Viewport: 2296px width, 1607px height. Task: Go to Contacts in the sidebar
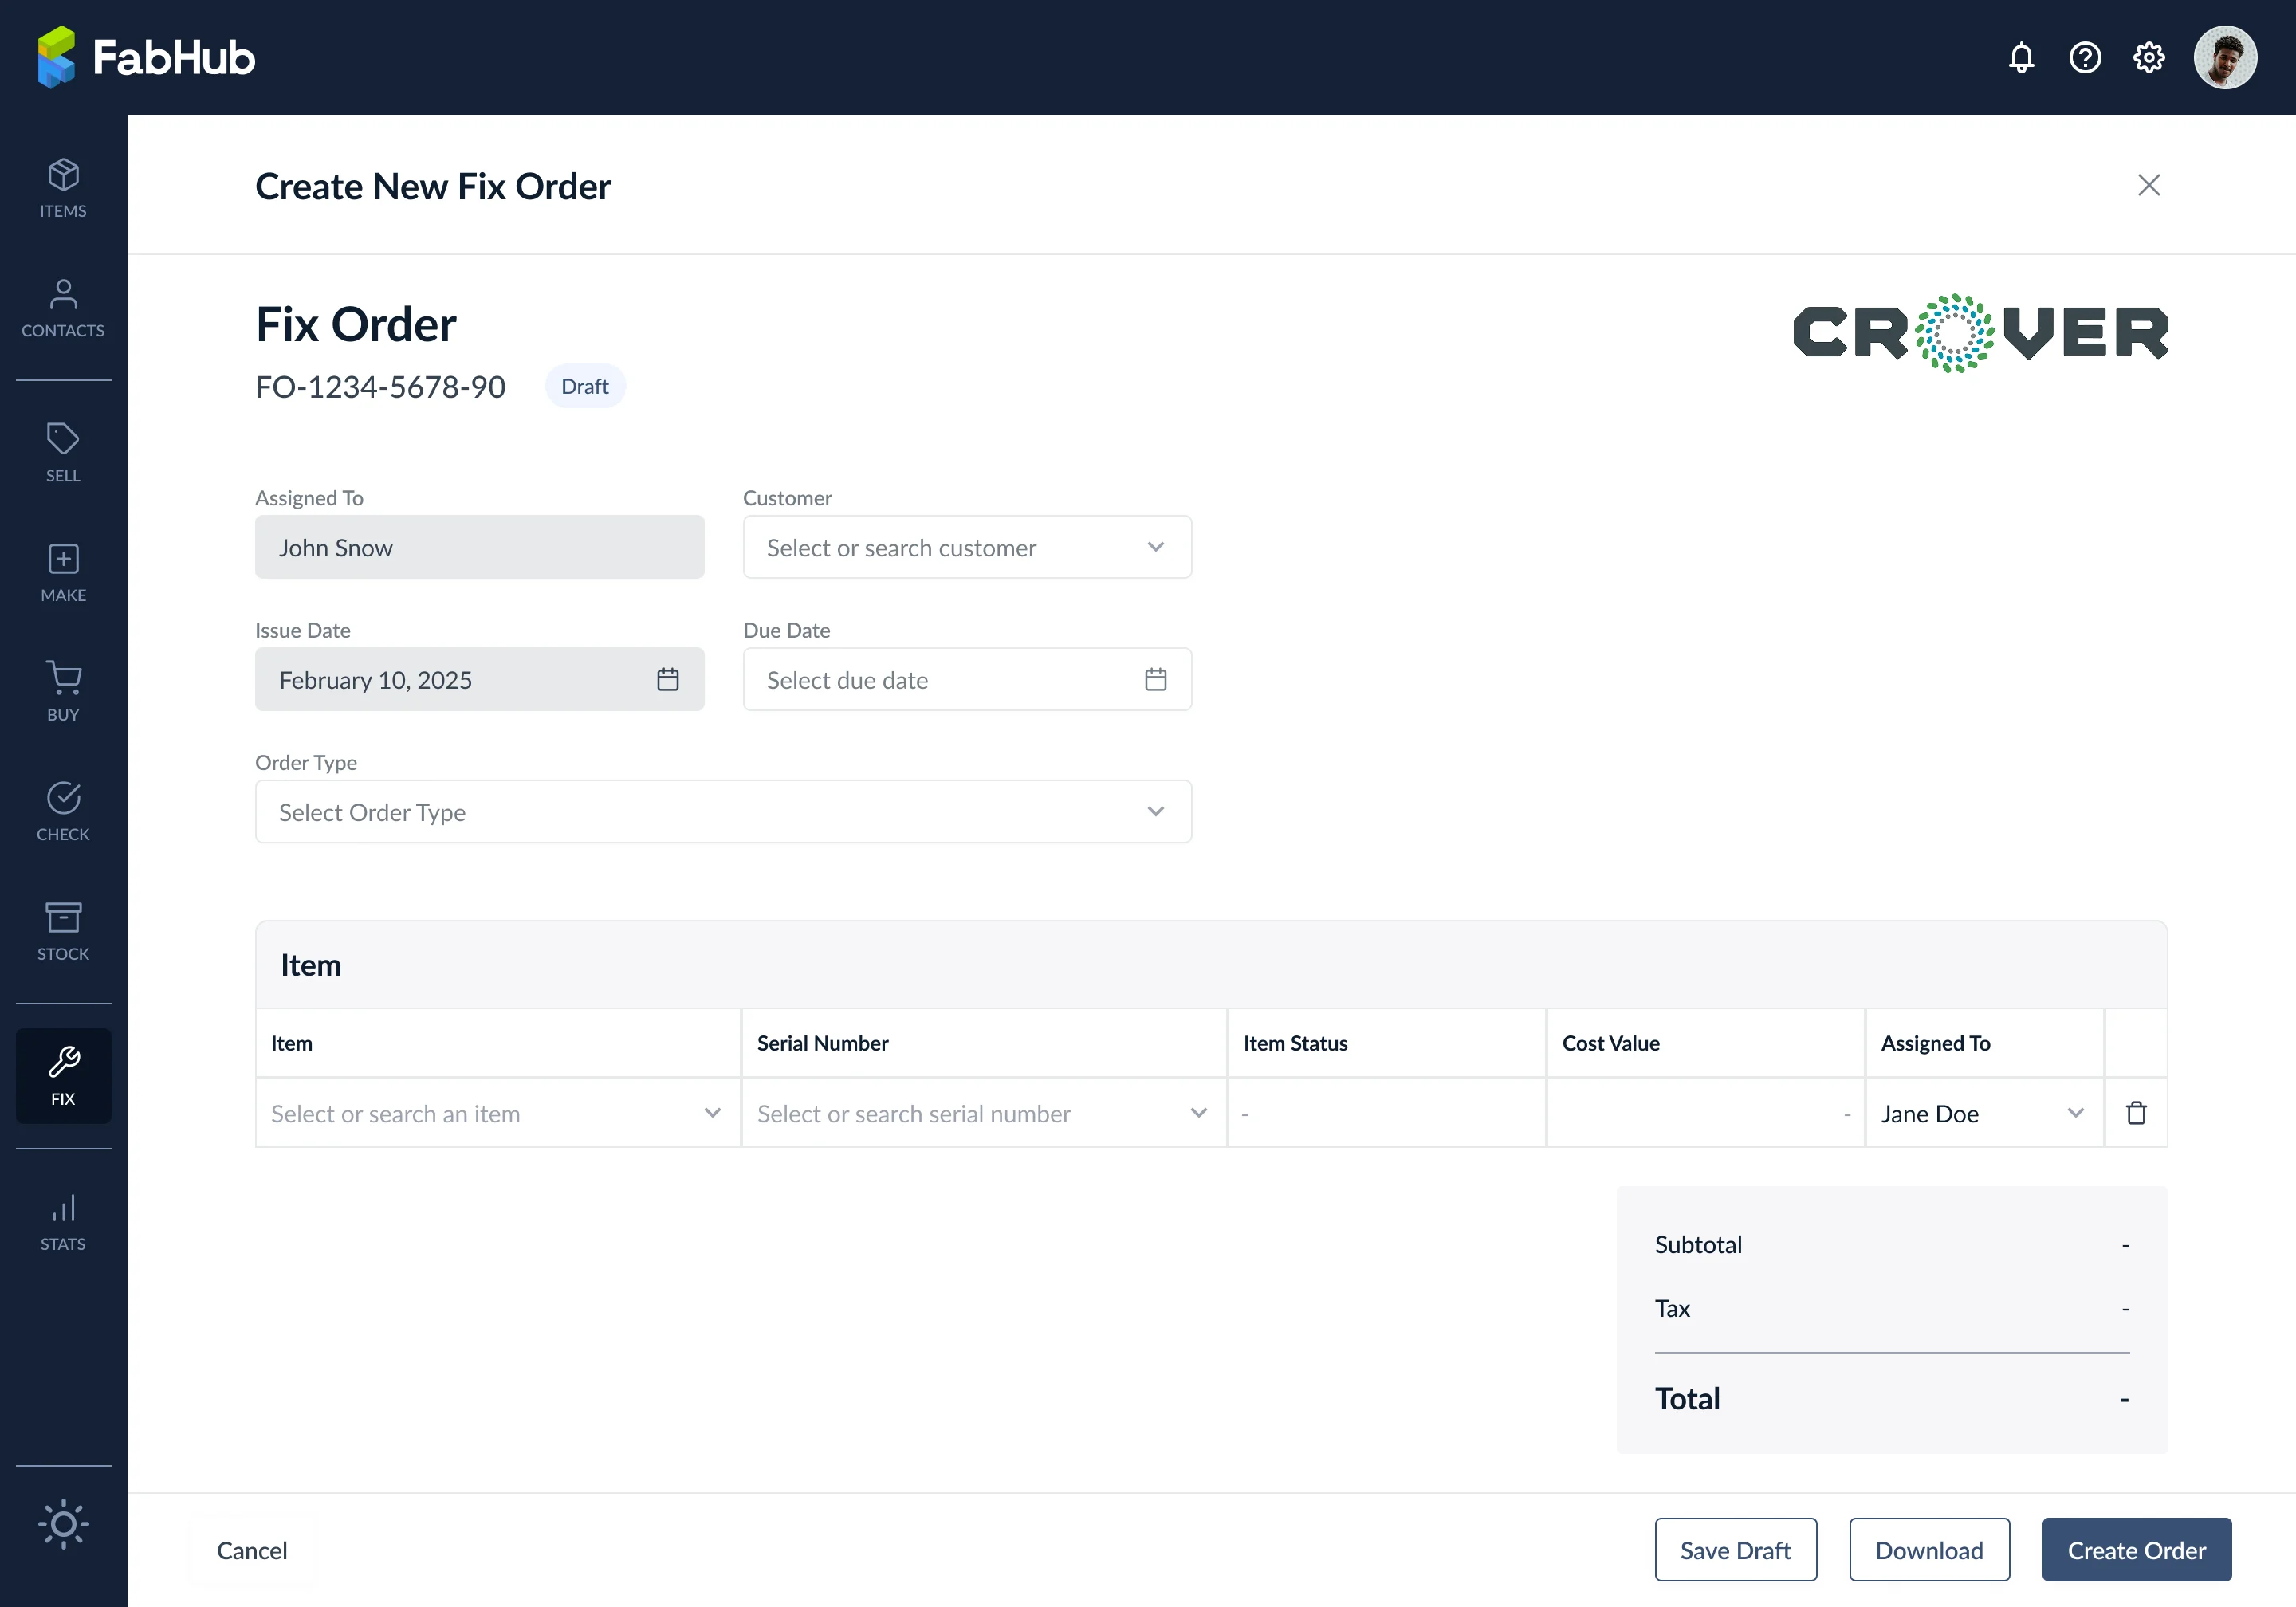[63, 308]
